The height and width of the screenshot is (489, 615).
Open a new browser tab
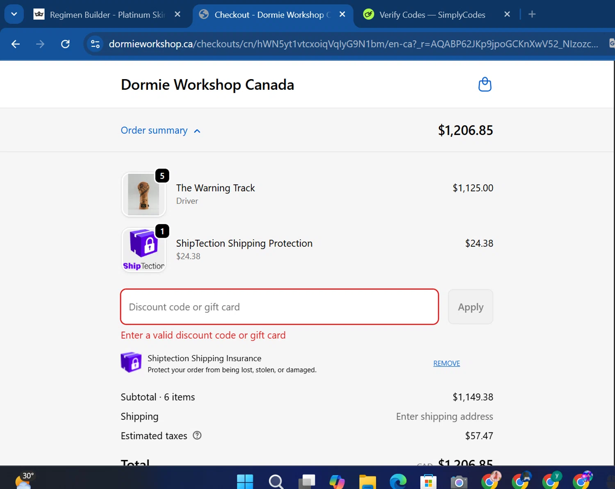(x=532, y=14)
